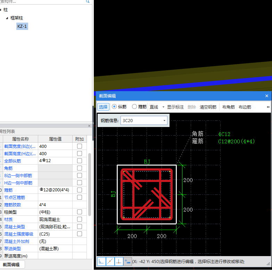This screenshot has width=272, height=270.
Task: Click 布边筋 button
Action: click(245, 107)
